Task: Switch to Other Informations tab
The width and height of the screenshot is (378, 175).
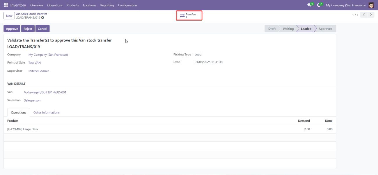Action: pyautogui.click(x=46, y=113)
